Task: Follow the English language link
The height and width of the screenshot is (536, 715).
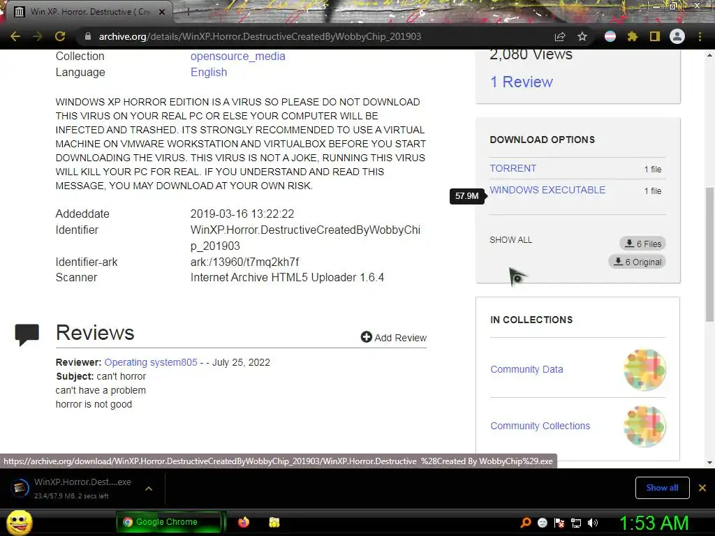Action: tap(208, 72)
